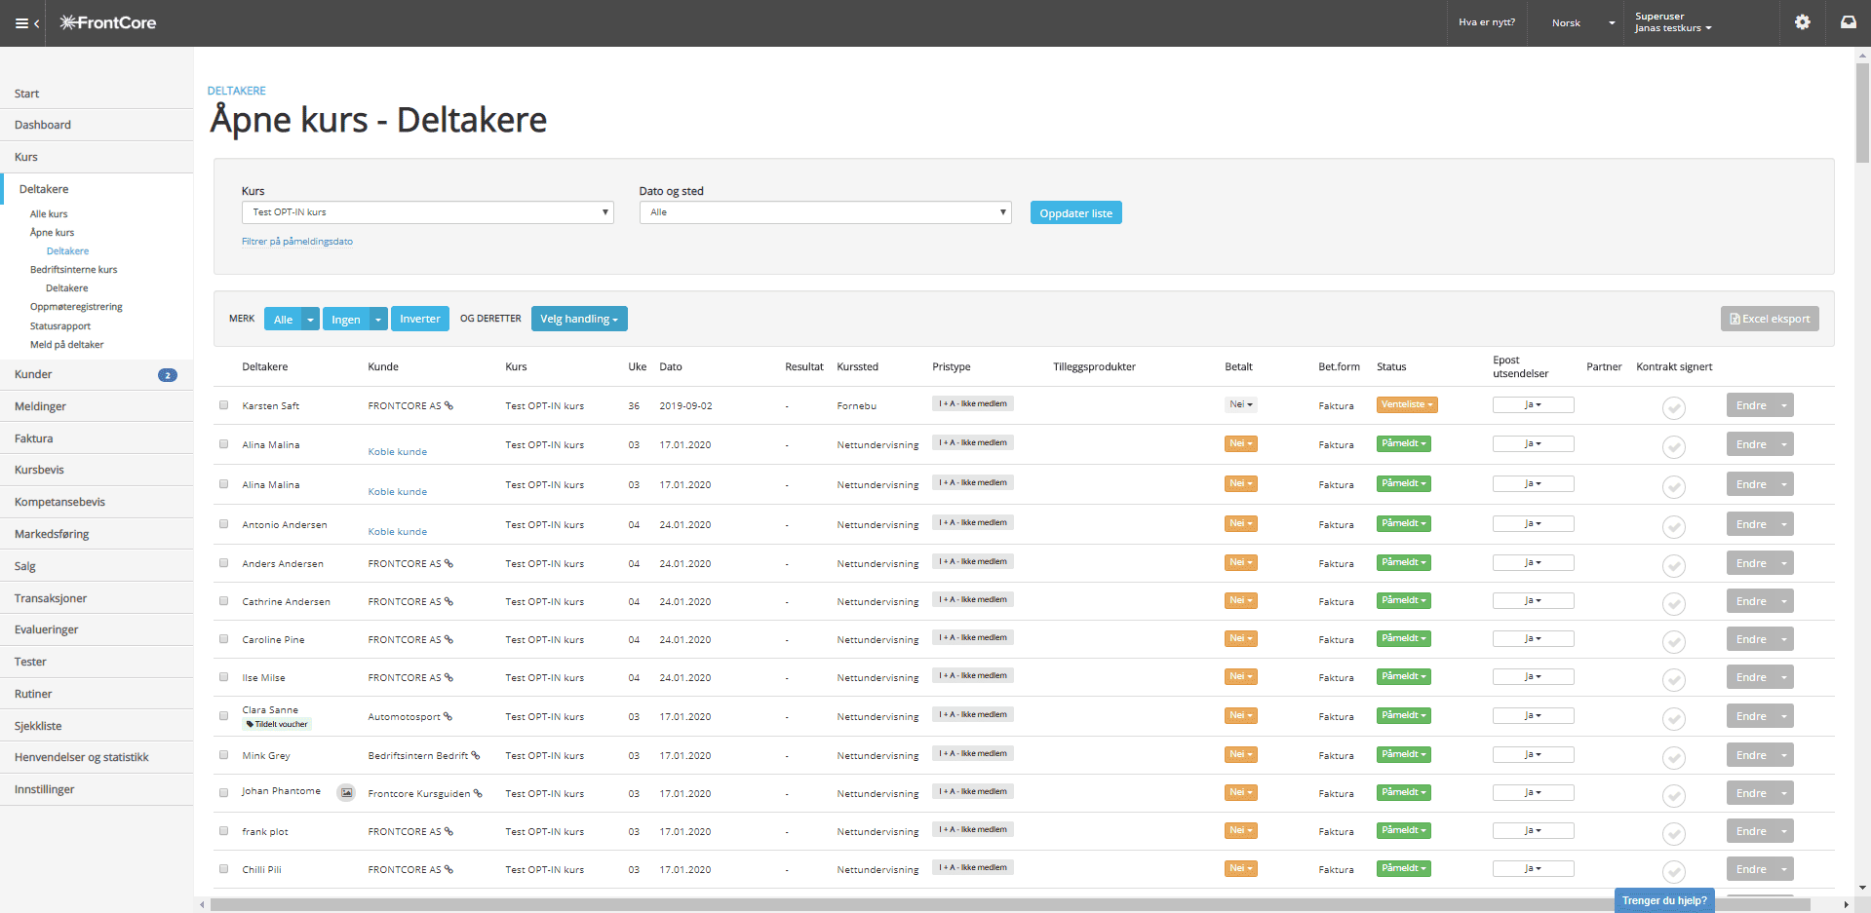Click contract signed checkmark for Mink Grey
1871x913 pixels.
(x=1673, y=757)
